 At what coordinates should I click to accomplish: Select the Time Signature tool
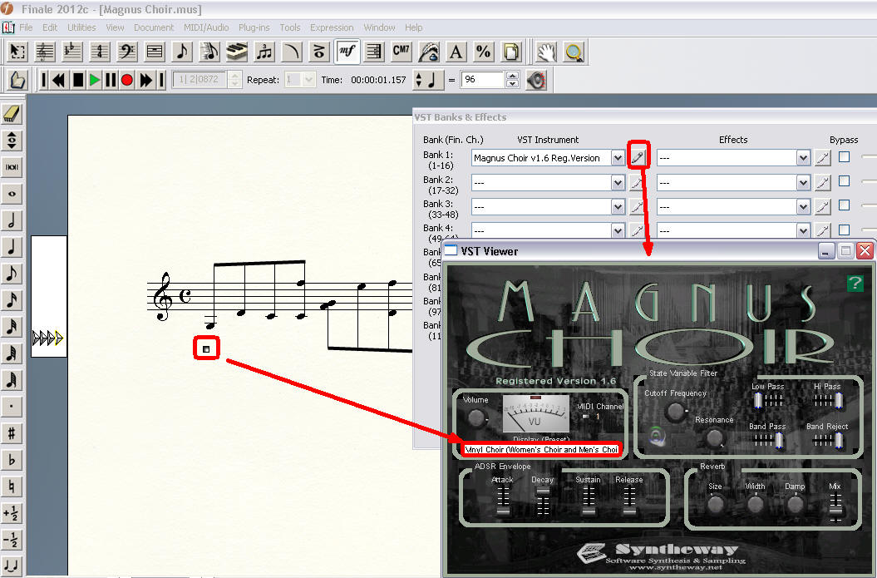click(100, 52)
